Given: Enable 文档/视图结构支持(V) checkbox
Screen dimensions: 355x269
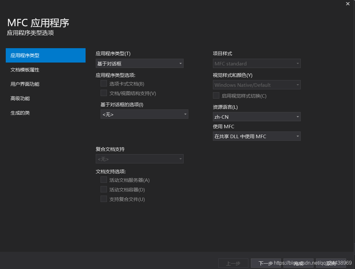Looking at the screenshot, I should click(104, 93).
